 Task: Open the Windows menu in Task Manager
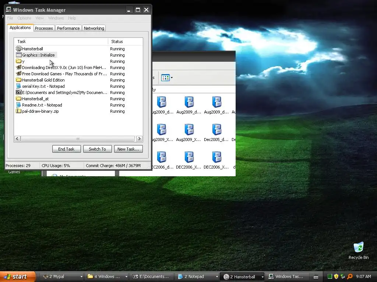pos(56,18)
